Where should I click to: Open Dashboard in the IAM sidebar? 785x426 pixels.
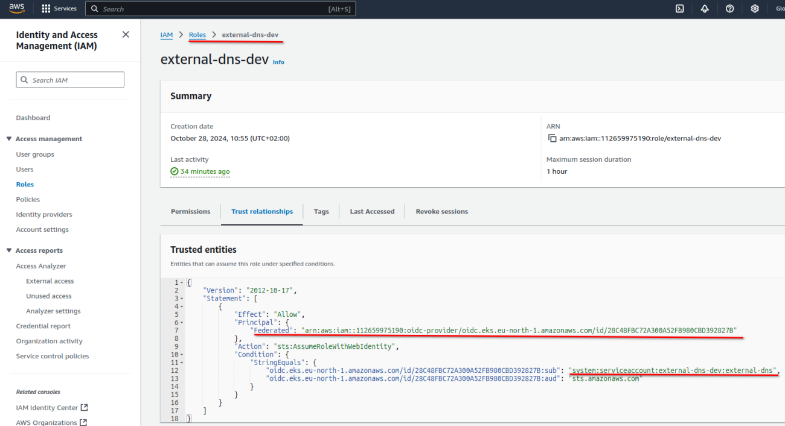pos(33,118)
